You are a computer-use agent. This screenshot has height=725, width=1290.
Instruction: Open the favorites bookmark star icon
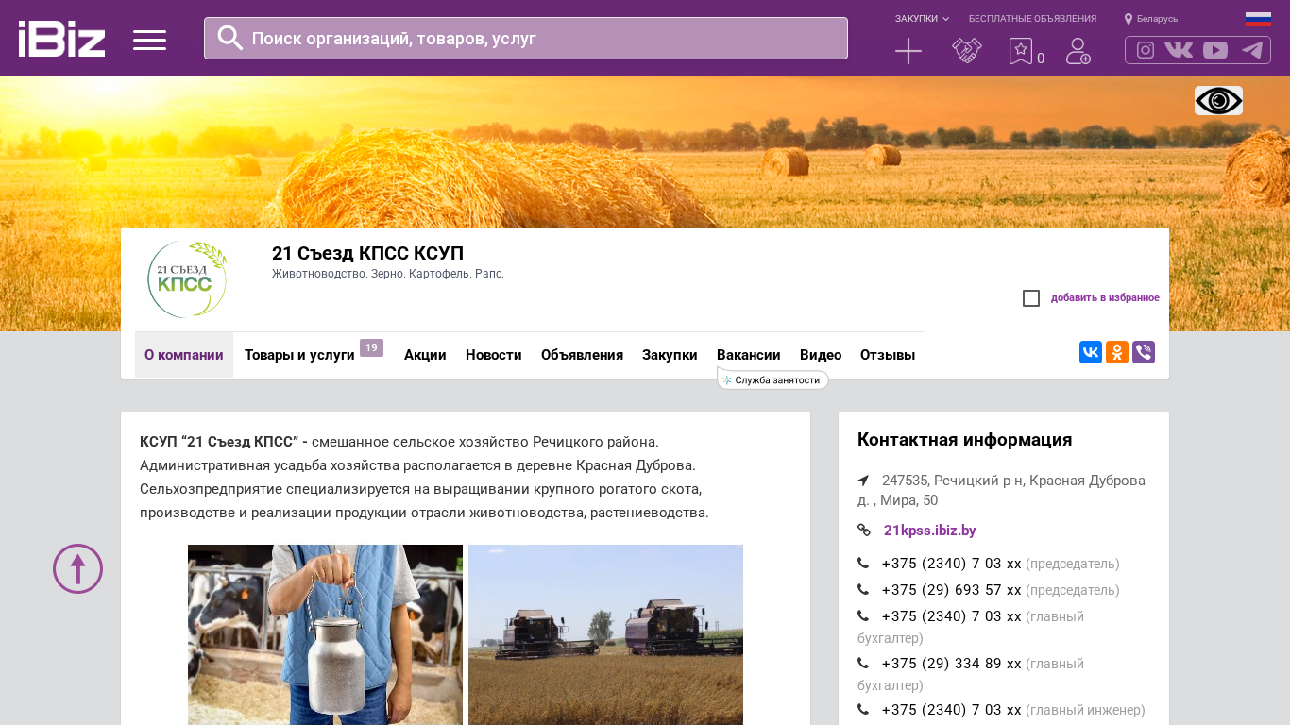click(x=1021, y=51)
